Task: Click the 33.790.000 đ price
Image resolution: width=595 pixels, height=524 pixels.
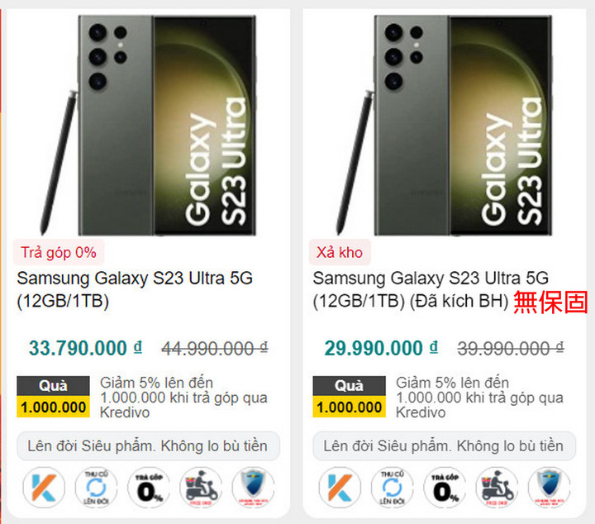Action: (85, 348)
